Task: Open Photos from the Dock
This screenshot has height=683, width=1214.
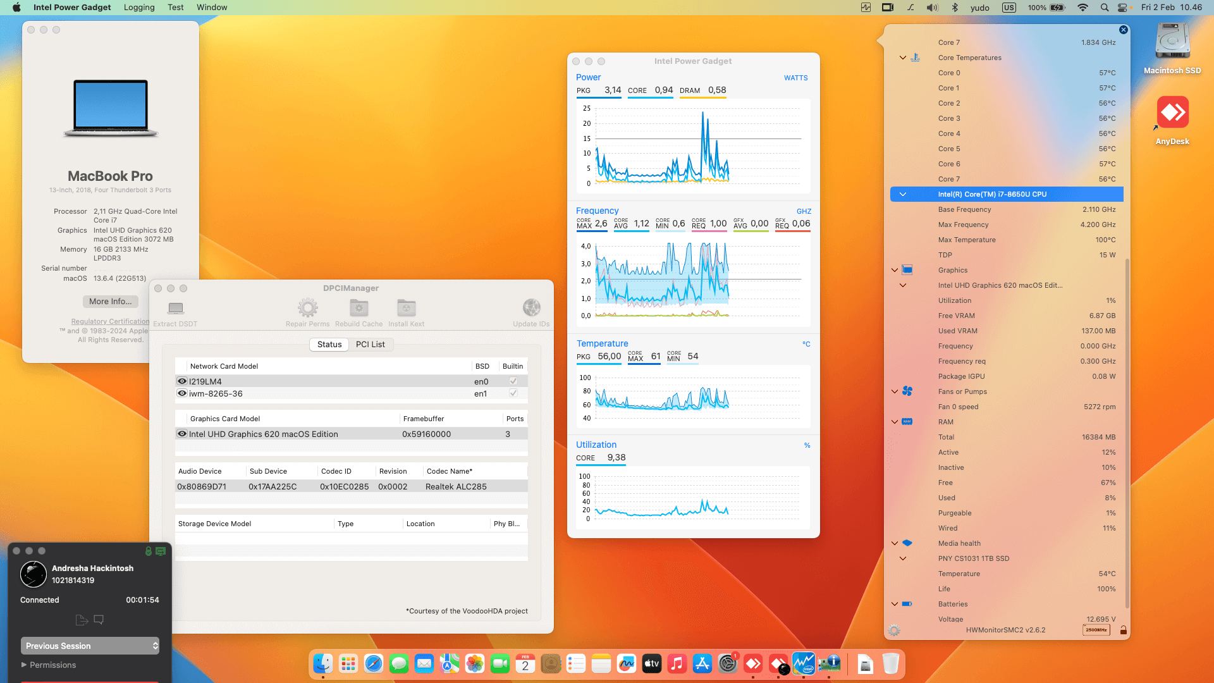Action: [x=475, y=663]
